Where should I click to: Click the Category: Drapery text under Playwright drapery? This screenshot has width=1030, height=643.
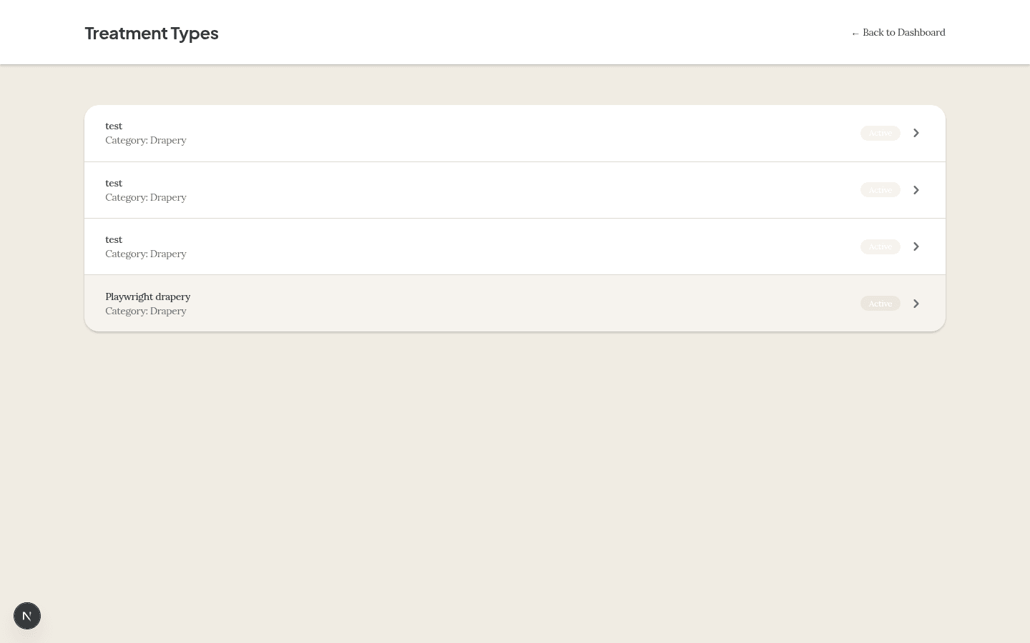coord(146,311)
